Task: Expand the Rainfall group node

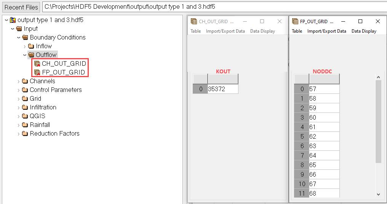Action: pyautogui.click(x=18, y=125)
